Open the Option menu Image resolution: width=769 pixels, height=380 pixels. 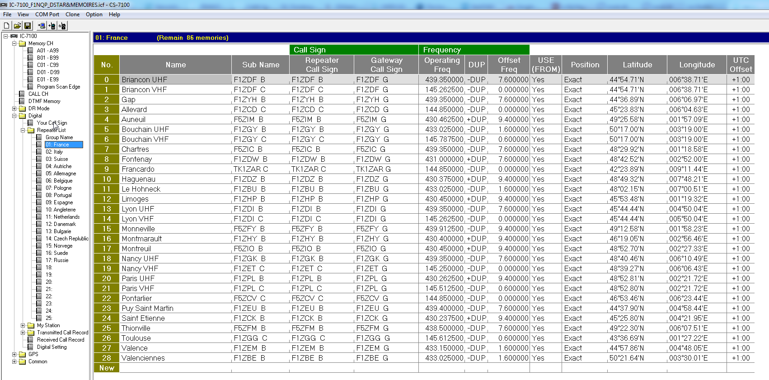[x=94, y=14]
